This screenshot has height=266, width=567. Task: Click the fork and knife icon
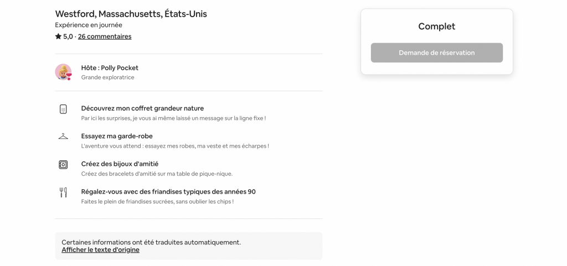tap(63, 192)
